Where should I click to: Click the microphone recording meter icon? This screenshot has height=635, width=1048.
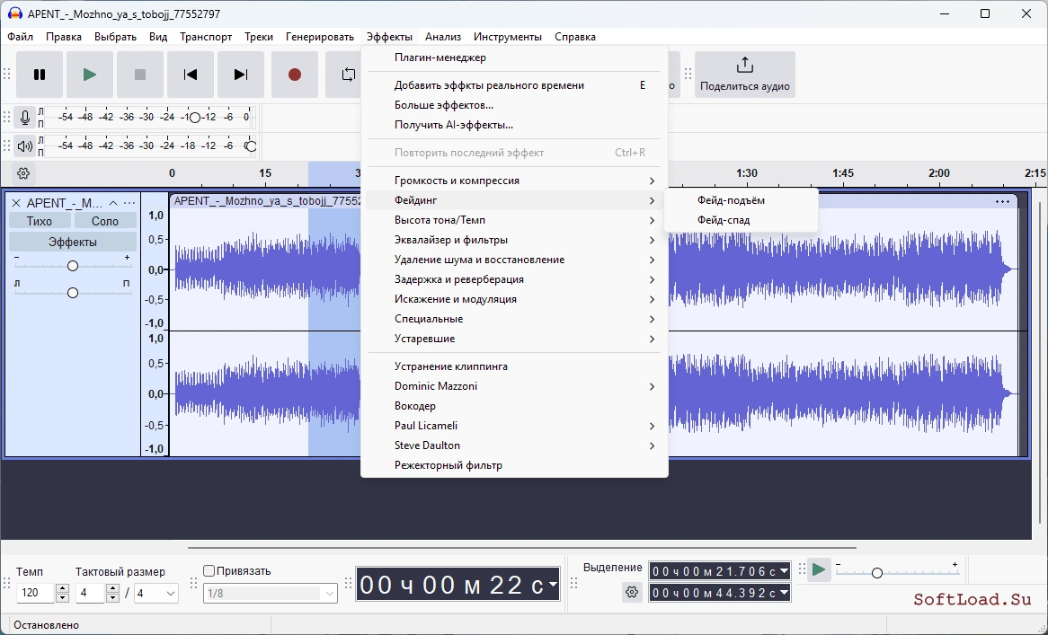(x=25, y=118)
